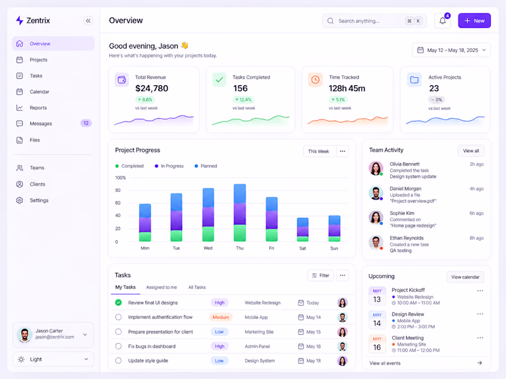The image size is (506, 379).
Task: Open Tasks in the sidebar
Action: coord(53,76)
